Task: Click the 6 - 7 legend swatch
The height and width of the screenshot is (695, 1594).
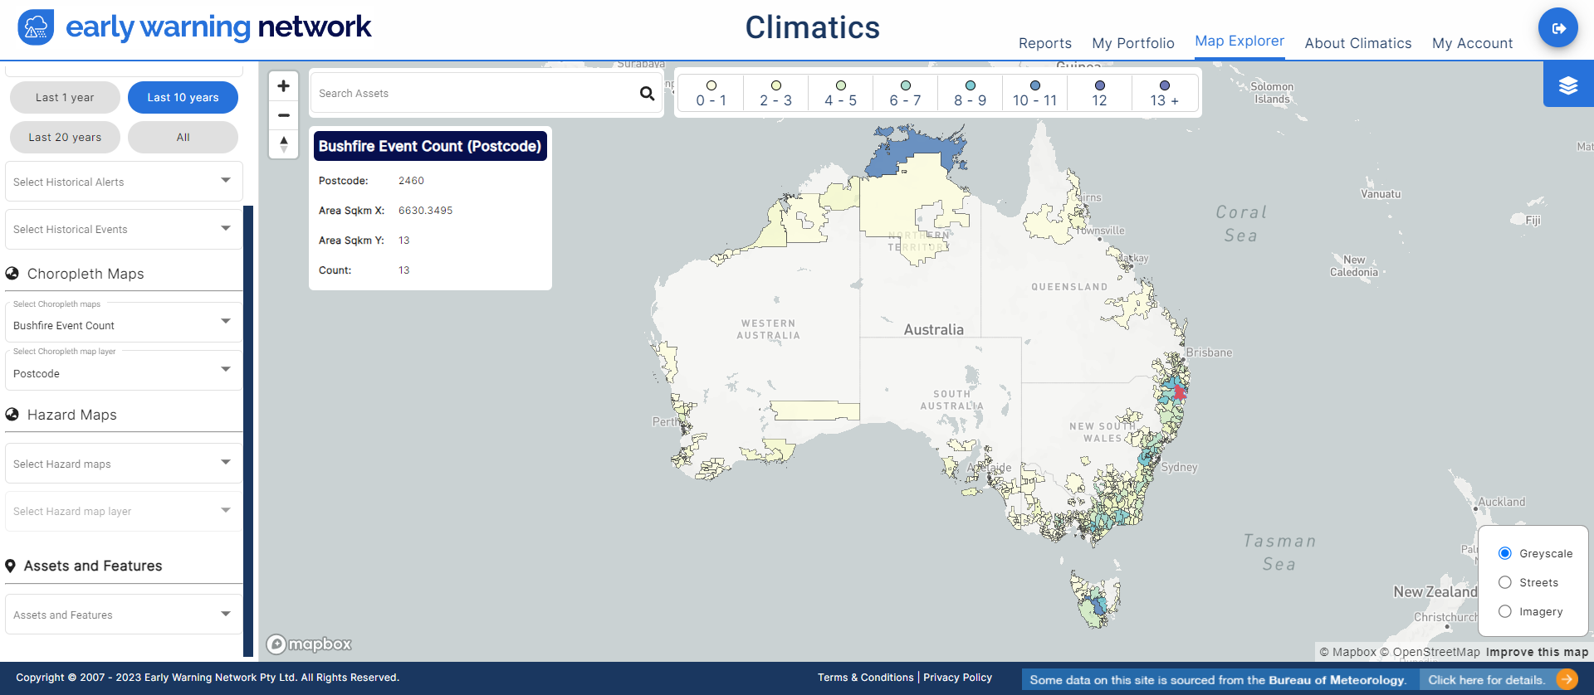Action: click(x=906, y=85)
